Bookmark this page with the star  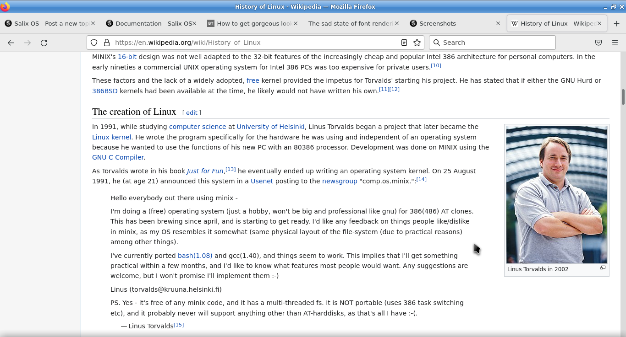(417, 43)
